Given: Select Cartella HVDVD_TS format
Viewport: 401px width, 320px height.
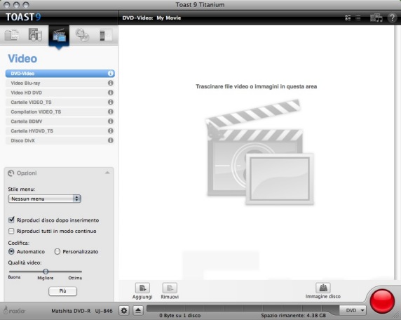Looking at the screenshot, I should pos(60,131).
